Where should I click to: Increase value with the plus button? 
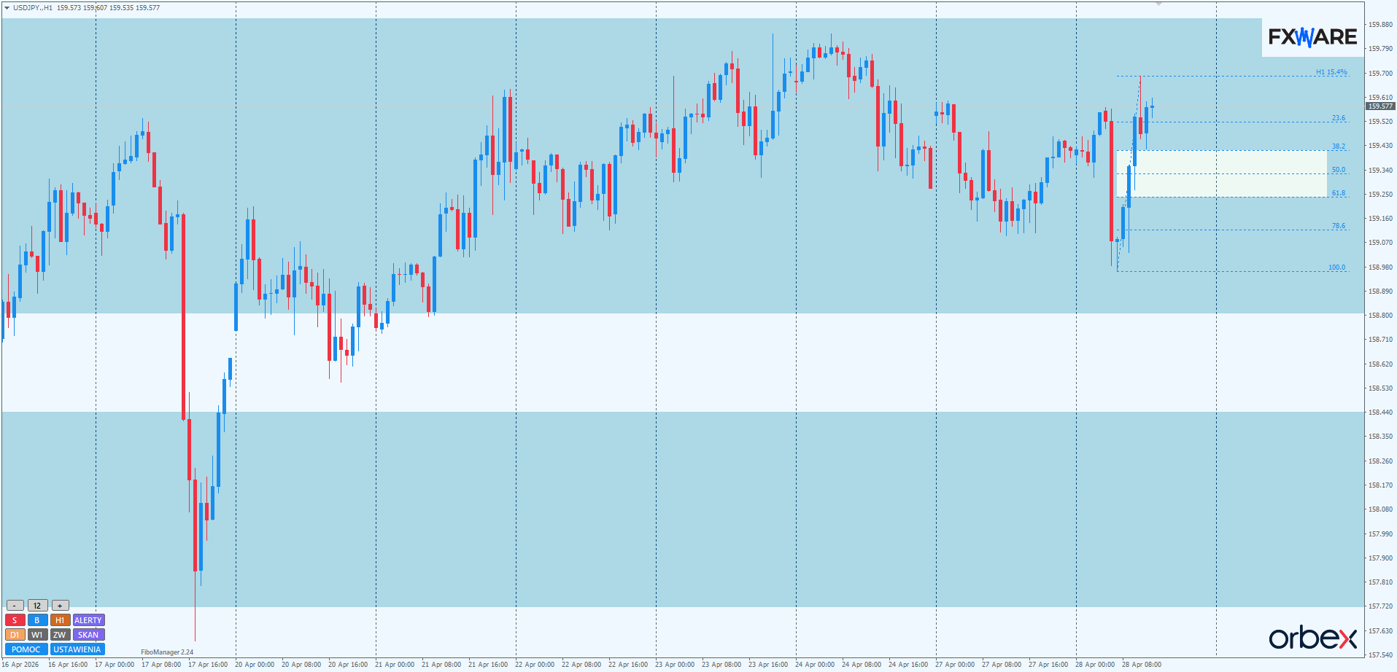[x=60, y=606]
